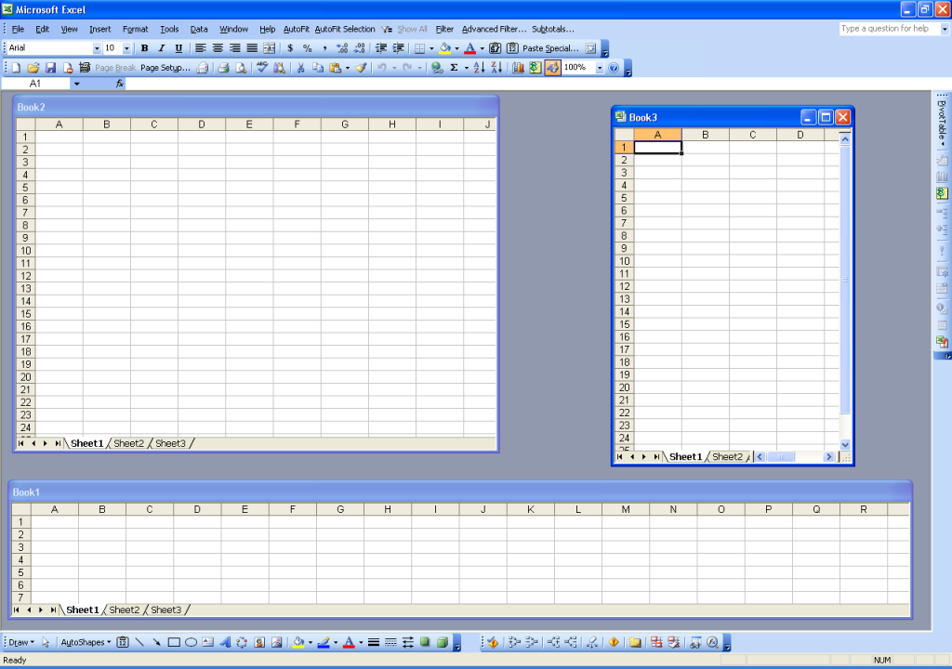
Task: Open Microsoft Excel Help
Action: pyautogui.click(x=614, y=68)
